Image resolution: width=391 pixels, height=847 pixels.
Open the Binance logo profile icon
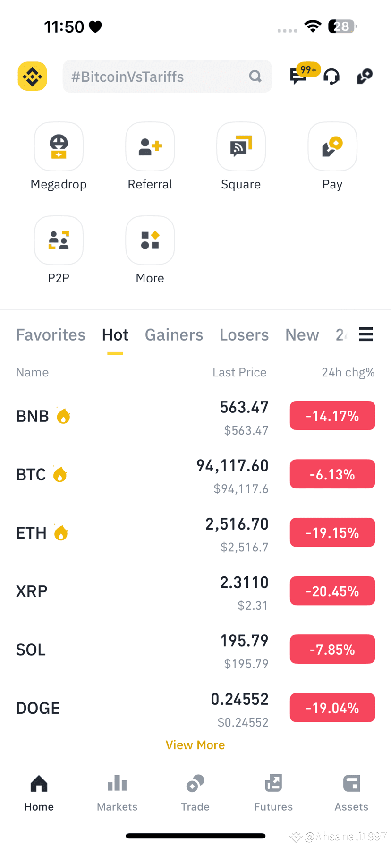(x=33, y=76)
